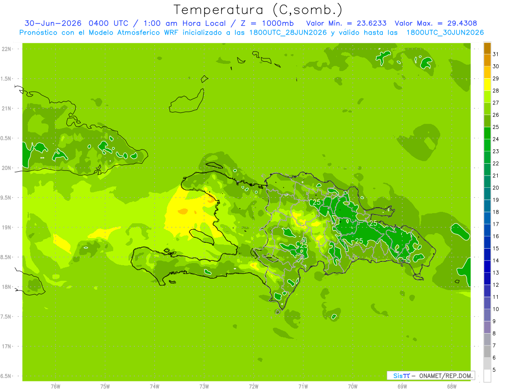Click the '21N' latitude label
Screen dimensions: 507x392
coord(6,109)
